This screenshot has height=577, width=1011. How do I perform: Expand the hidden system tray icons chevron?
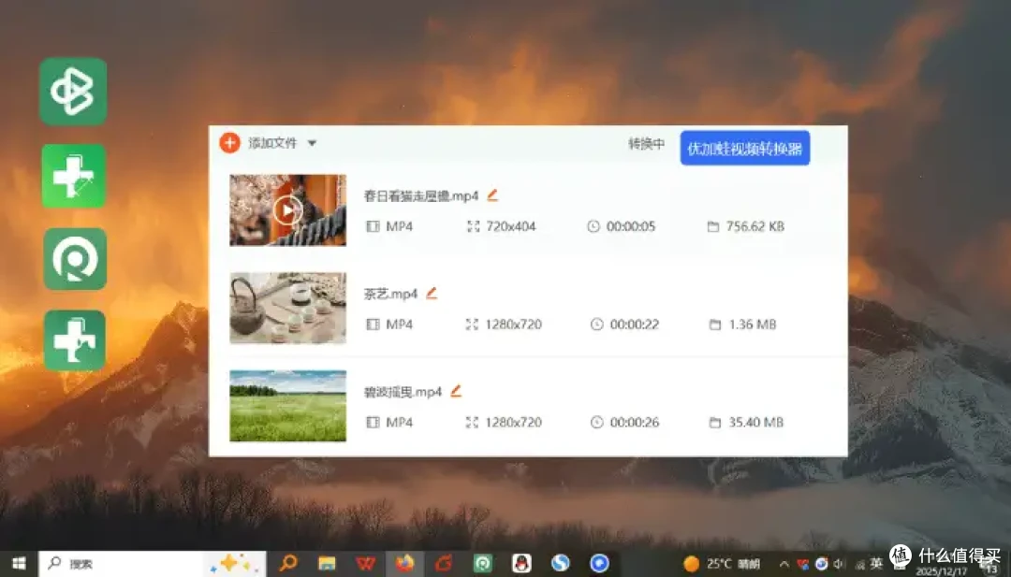784,564
